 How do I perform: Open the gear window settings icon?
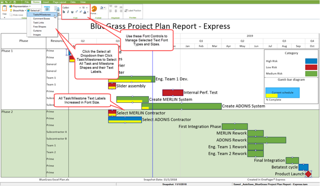[47, 9]
